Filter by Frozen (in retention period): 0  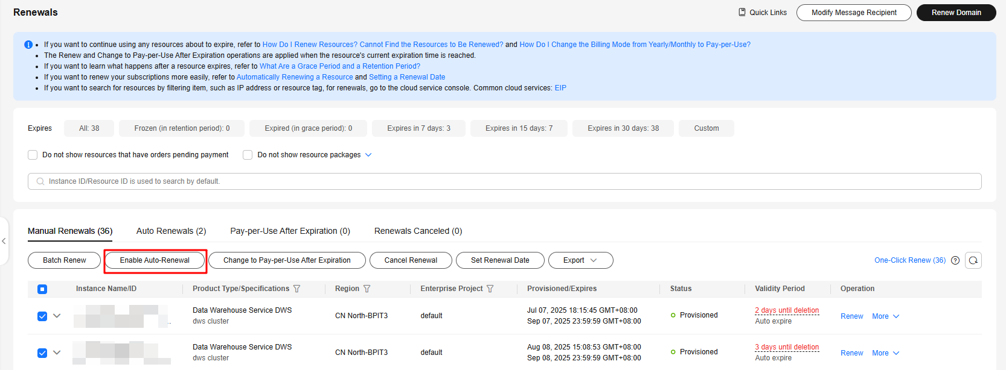[x=182, y=128]
